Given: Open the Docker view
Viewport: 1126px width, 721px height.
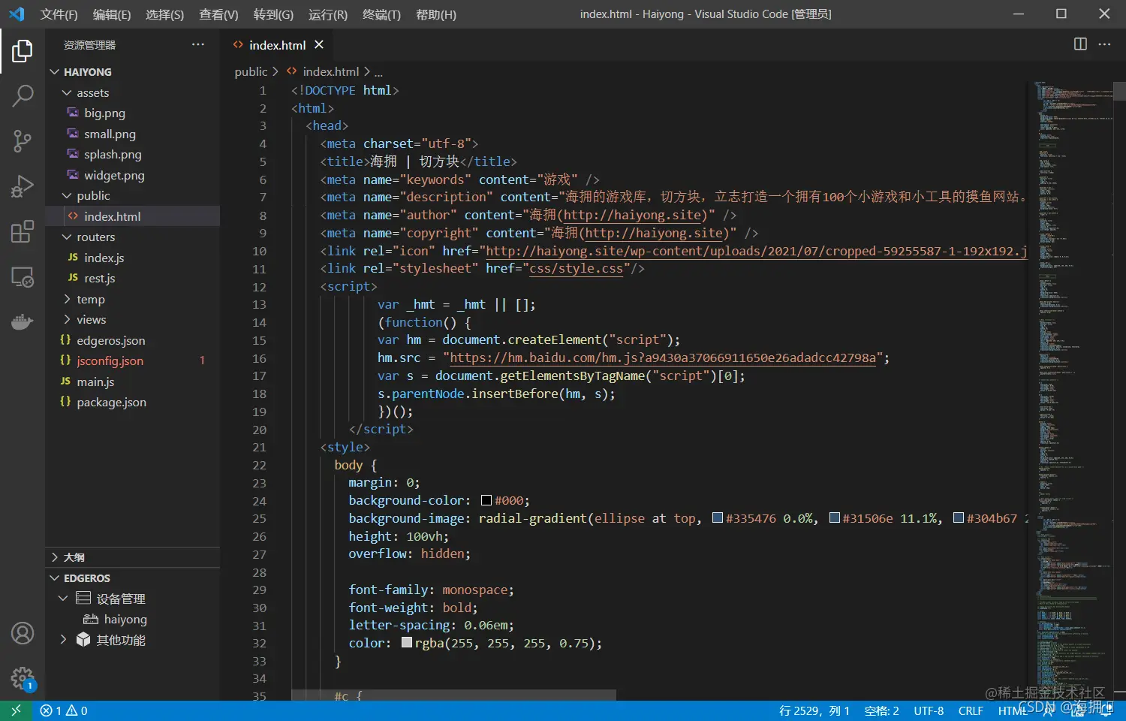Looking at the screenshot, I should point(23,321).
